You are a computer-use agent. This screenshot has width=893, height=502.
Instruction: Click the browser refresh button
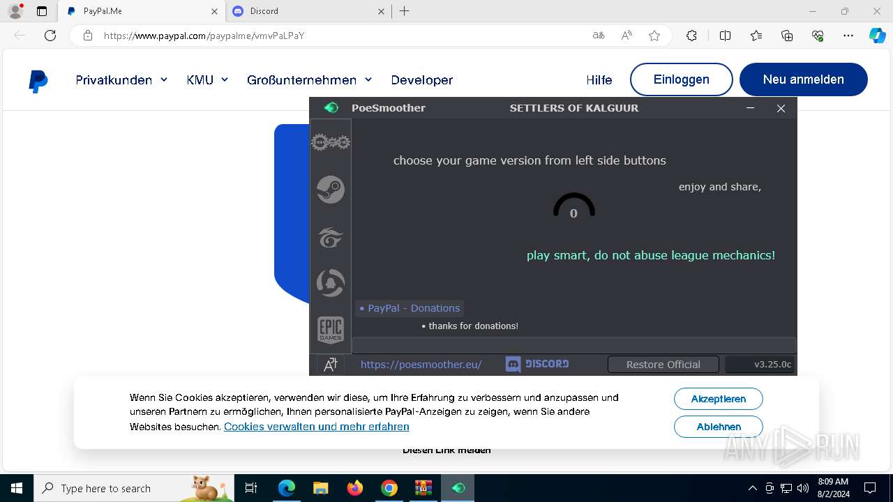click(50, 36)
